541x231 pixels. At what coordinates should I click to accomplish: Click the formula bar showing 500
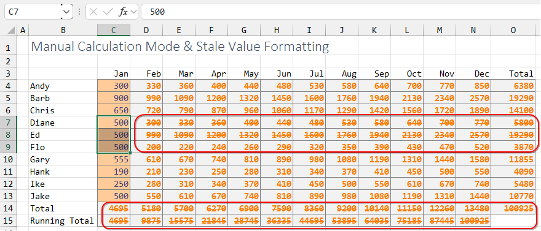pos(341,12)
